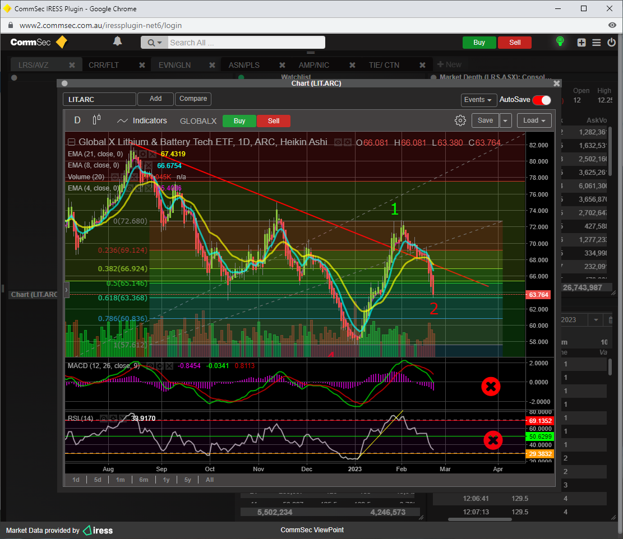This screenshot has width=623, height=539.
Task: Switch to the CRR/FLT tab
Action: (104, 65)
